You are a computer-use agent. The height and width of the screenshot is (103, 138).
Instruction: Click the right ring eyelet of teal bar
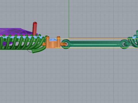pyautogui.click(x=124, y=44)
